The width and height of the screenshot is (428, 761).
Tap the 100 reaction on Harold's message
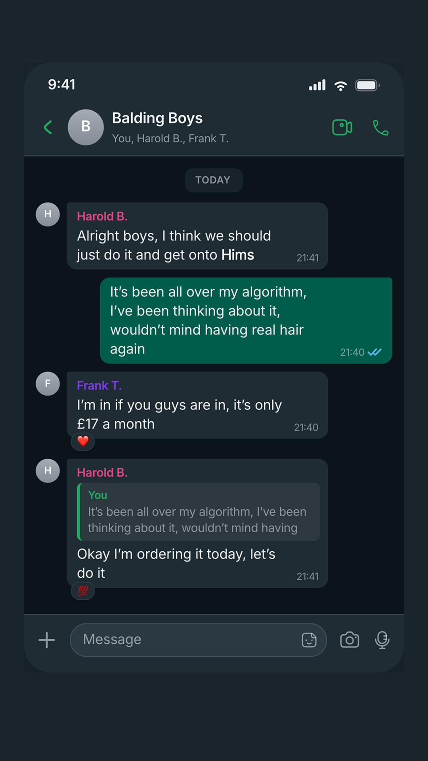(x=83, y=591)
